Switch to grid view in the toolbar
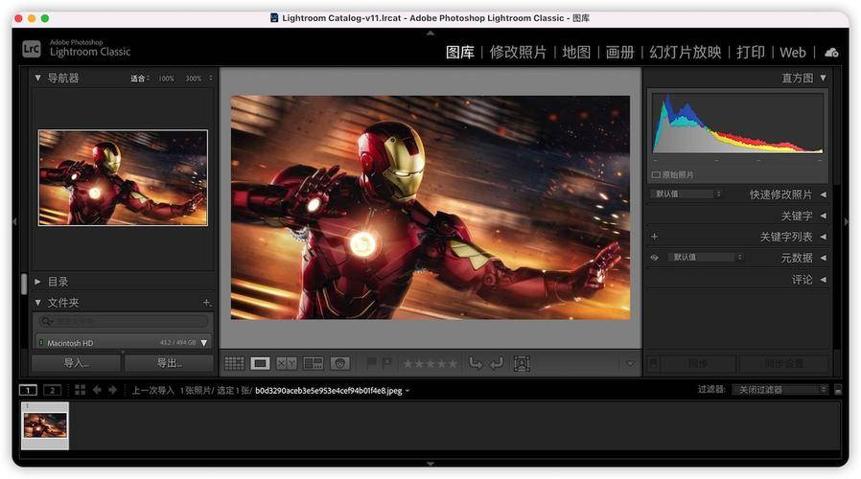 (235, 363)
